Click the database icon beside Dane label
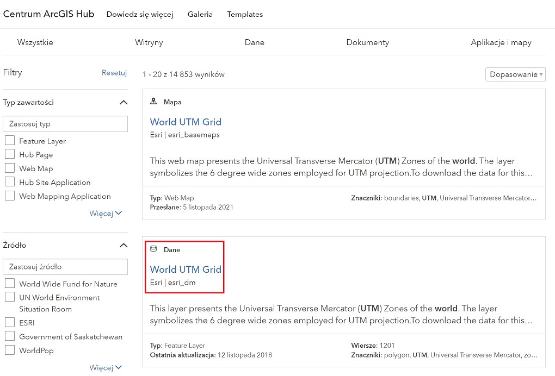Screen dimensions: 555x376 [153, 249]
